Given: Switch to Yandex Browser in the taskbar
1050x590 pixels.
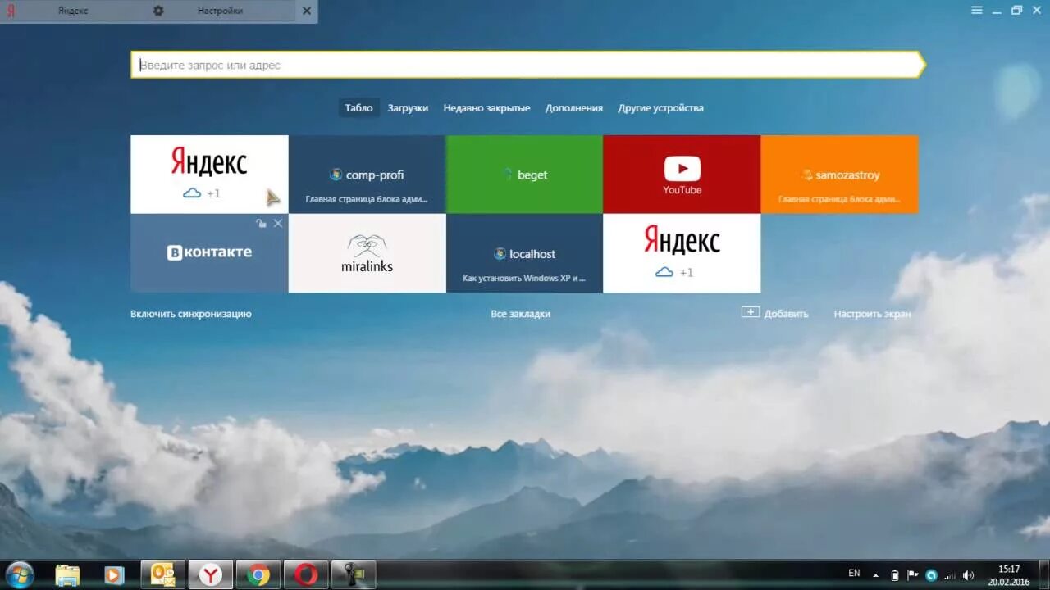Looking at the screenshot, I should click(x=211, y=574).
